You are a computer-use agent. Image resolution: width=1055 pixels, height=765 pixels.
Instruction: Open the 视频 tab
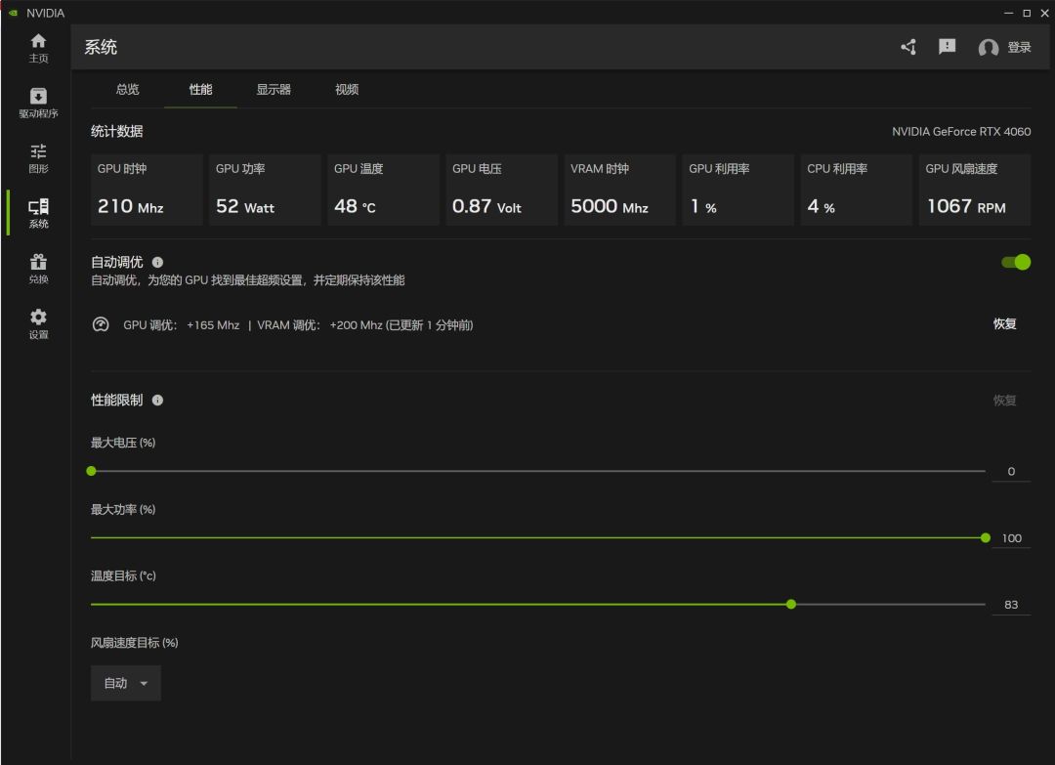click(347, 89)
